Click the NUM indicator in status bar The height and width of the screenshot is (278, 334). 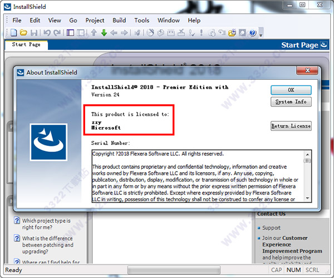point(293,270)
